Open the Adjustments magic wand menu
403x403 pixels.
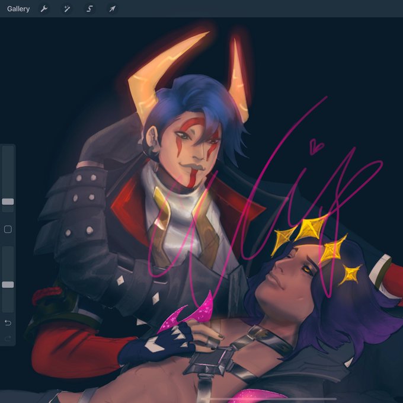pyautogui.click(x=67, y=9)
